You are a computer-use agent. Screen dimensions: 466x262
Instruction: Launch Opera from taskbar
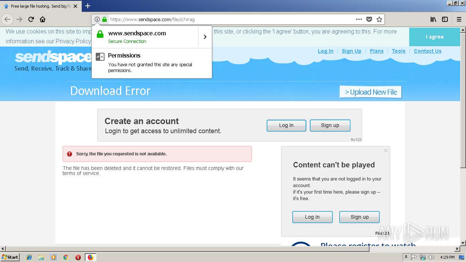(x=78, y=257)
